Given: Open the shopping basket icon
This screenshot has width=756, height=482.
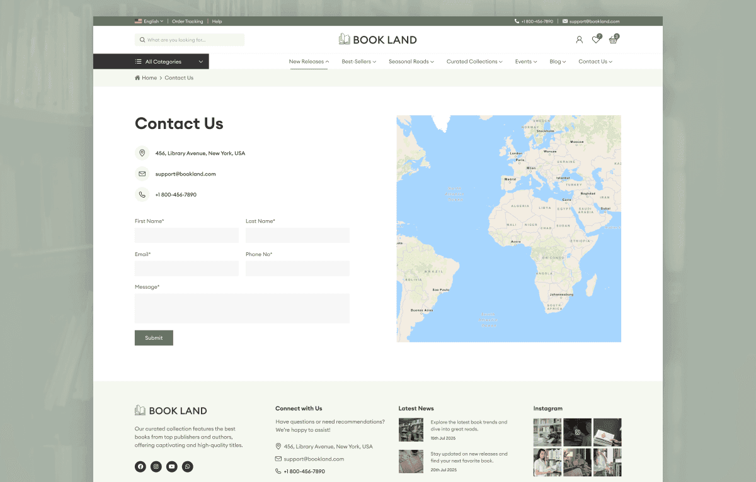Looking at the screenshot, I should tap(613, 40).
